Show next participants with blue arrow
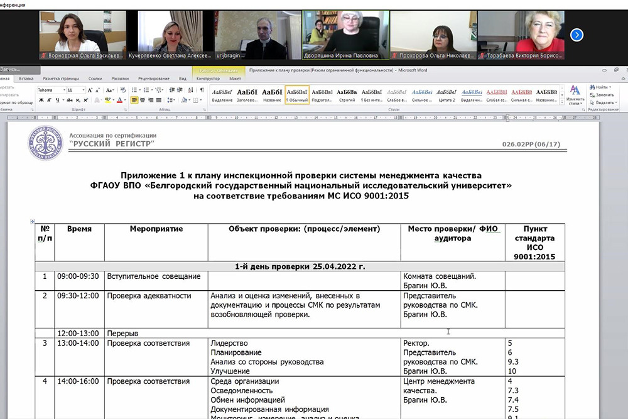This screenshot has width=628, height=419. click(577, 35)
